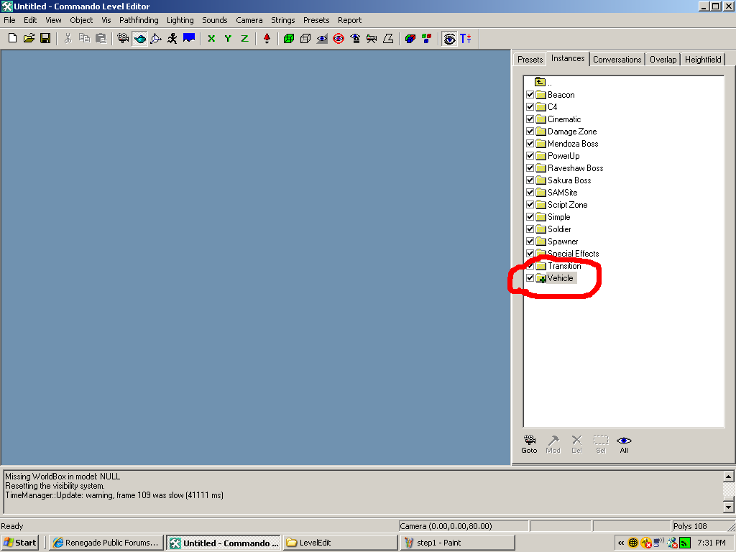Click the Open folder toolbar icon
The image size is (736, 552).
coord(29,38)
